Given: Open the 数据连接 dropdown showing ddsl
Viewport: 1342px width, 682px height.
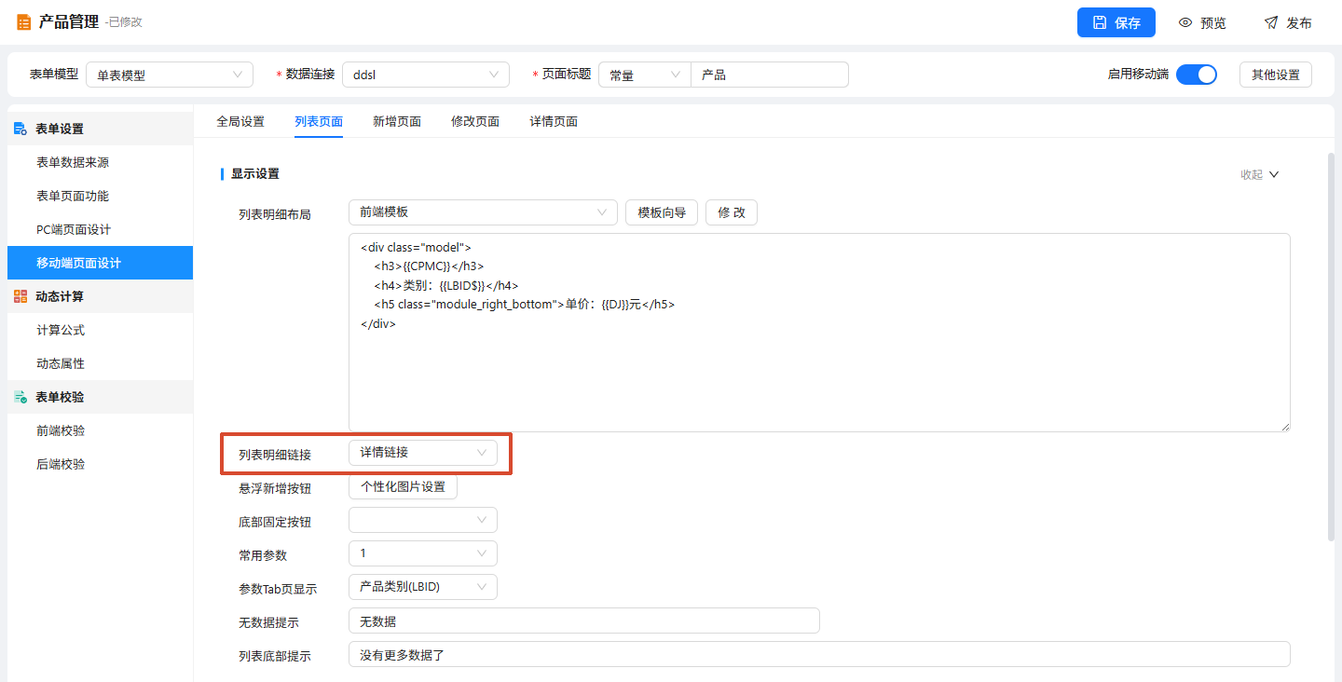Looking at the screenshot, I should tap(426, 75).
